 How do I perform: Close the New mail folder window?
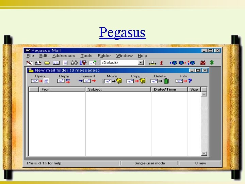point(205,71)
